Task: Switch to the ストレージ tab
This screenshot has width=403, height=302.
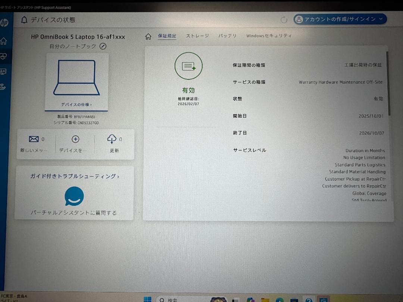Action: [197, 36]
